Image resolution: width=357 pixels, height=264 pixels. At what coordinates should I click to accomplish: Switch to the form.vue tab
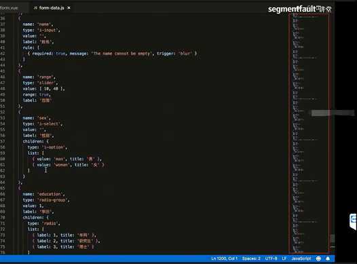(9, 7)
